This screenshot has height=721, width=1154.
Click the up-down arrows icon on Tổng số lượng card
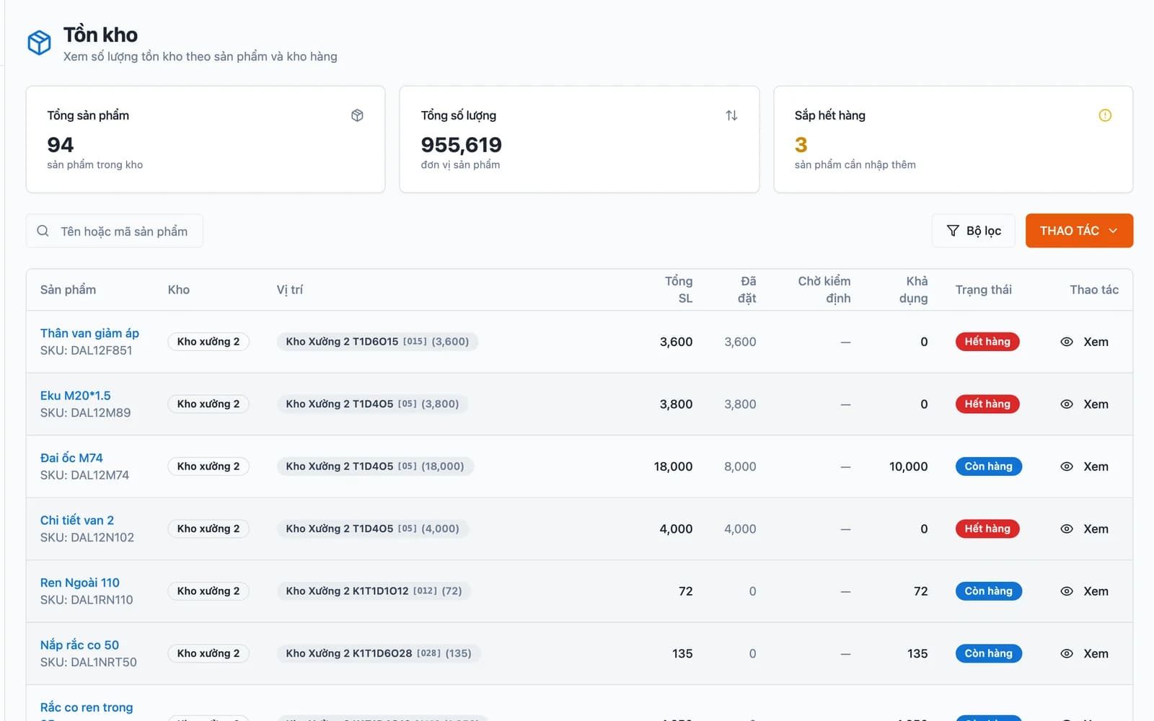(x=731, y=115)
